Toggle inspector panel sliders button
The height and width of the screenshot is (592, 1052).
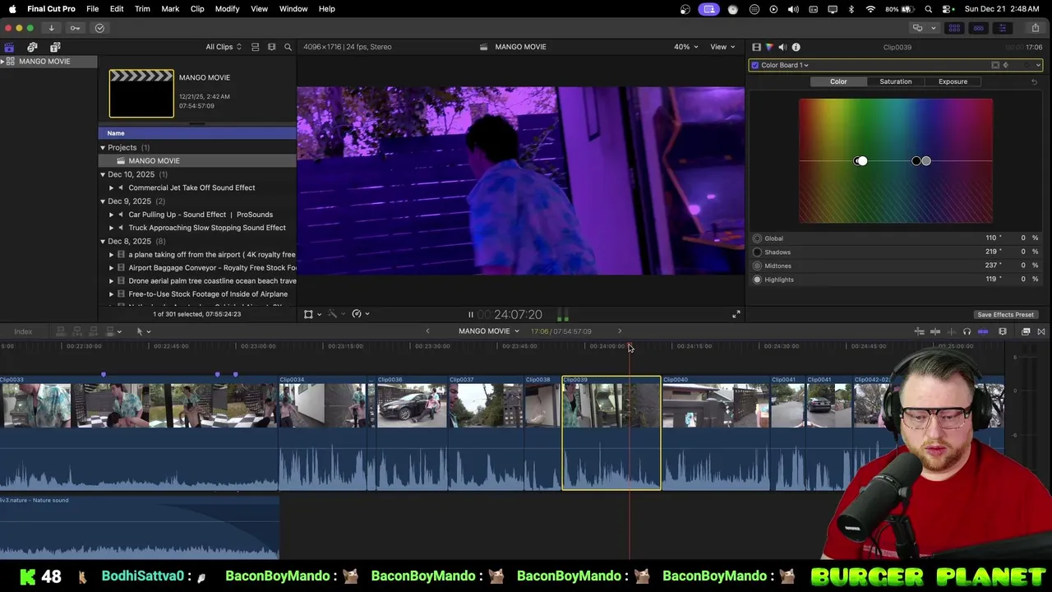[x=1002, y=28]
